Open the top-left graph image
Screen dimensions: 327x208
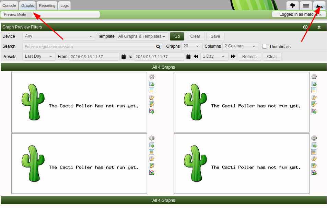click(79, 102)
